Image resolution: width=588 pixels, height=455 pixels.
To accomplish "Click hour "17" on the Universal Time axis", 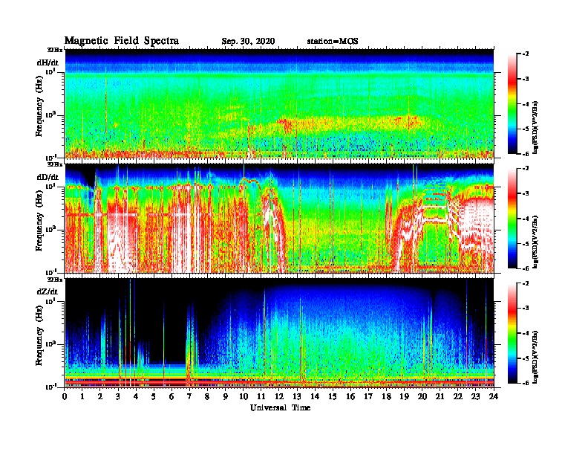I will point(368,396).
